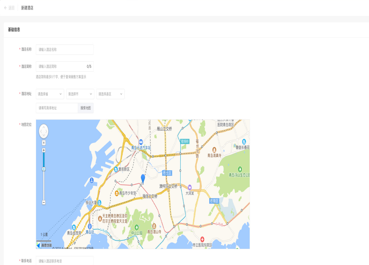Click the 搜索地图 button
369x265 pixels.
[86, 108]
